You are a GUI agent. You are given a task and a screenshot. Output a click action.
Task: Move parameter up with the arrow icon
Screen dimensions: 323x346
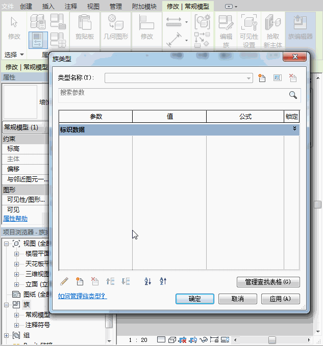[x=110, y=281]
